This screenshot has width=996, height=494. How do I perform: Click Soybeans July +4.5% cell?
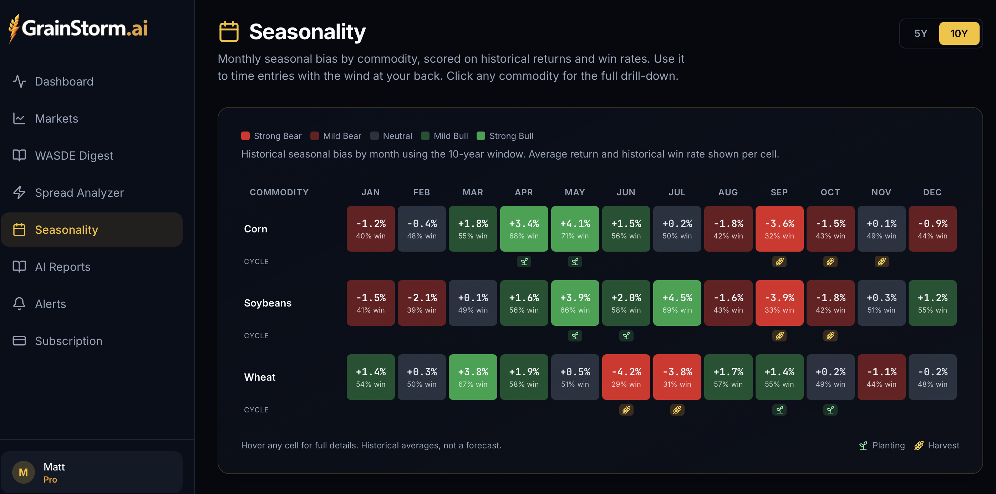coord(677,303)
